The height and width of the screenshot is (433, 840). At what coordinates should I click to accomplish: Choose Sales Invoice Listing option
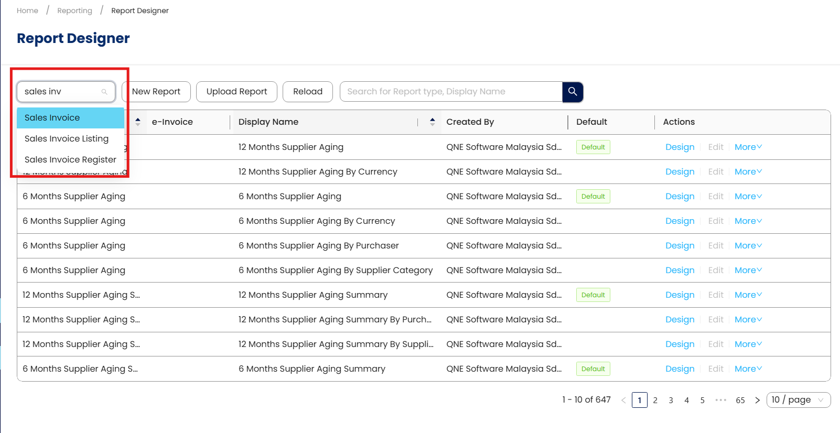pyautogui.click(x=67, y=139)
